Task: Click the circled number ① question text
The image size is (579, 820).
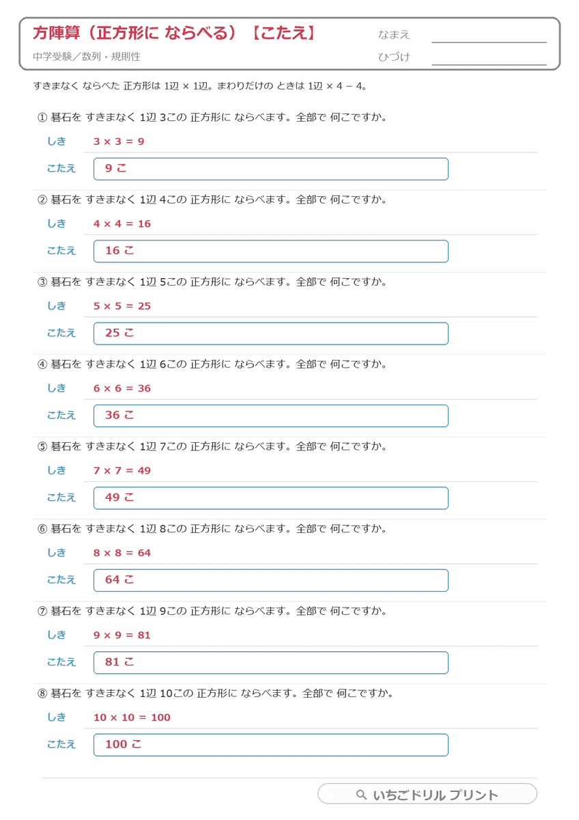Action: point(214,118)
